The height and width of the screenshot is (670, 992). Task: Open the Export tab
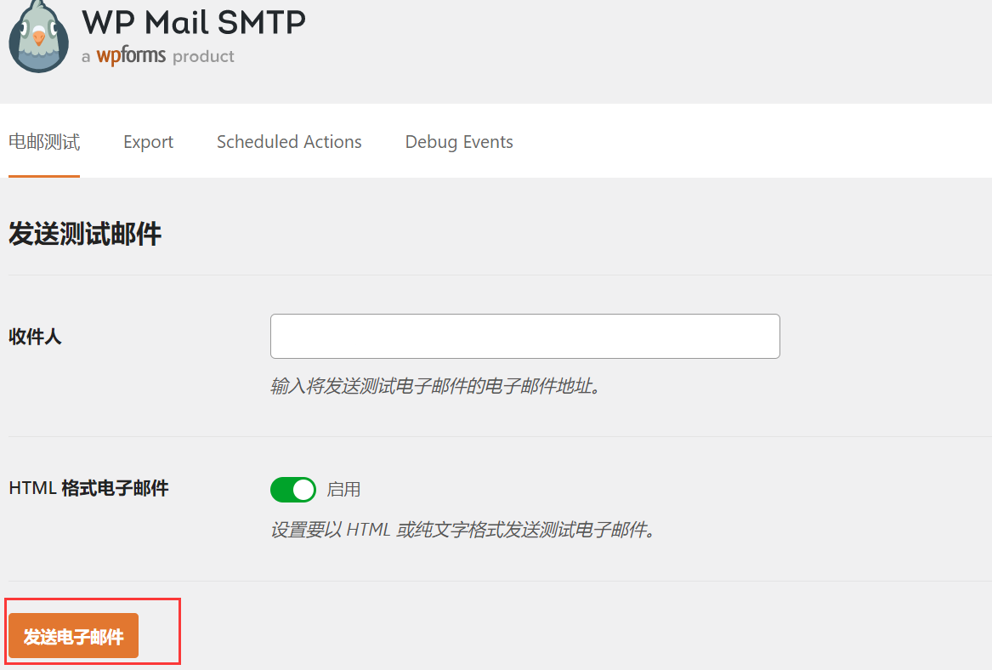[x=148, y=142]
